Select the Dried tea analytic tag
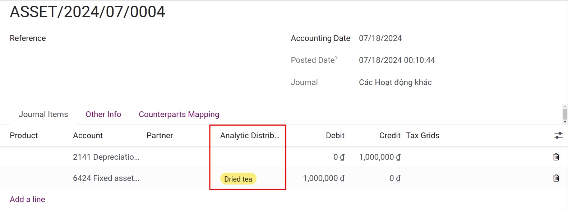 pos(238,179)
